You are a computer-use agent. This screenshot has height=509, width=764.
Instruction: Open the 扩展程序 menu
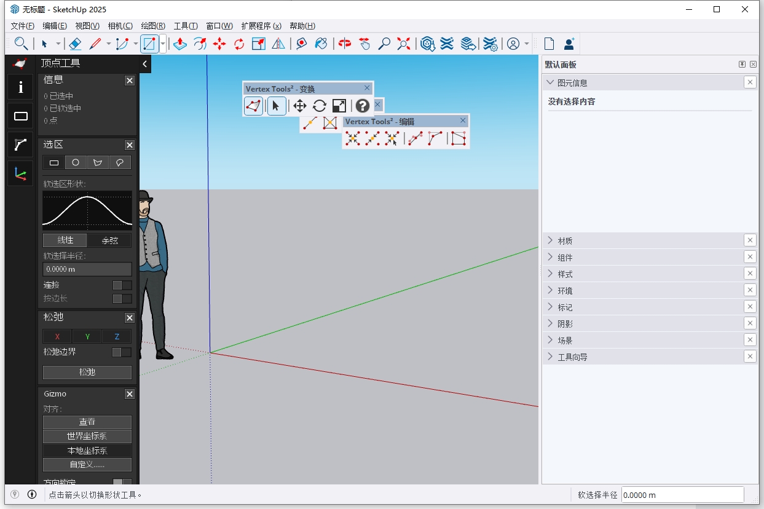[x=262, y=25]
